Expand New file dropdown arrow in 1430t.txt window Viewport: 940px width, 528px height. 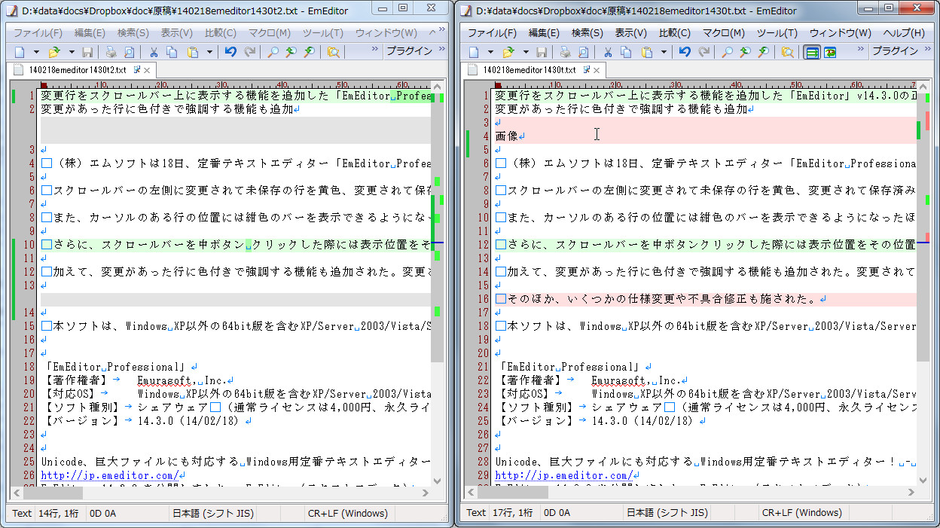(491, 52)
